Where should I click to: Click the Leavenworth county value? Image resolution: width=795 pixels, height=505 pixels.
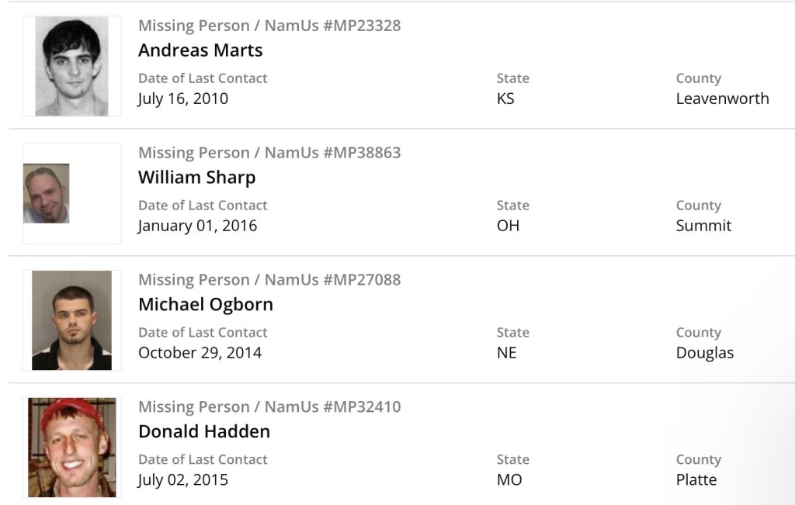tap(722, 99)
